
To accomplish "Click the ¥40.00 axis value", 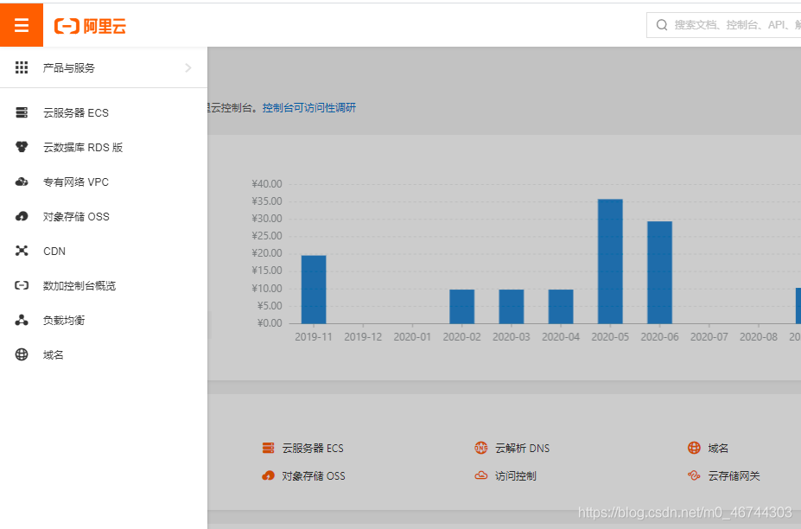I will (x=267, y=184).
